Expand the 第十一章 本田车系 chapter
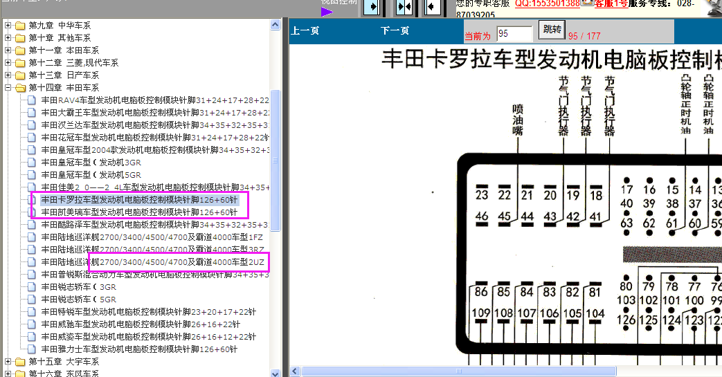The height and width of the screenshot is (377, 722). [x=8, y=50]
